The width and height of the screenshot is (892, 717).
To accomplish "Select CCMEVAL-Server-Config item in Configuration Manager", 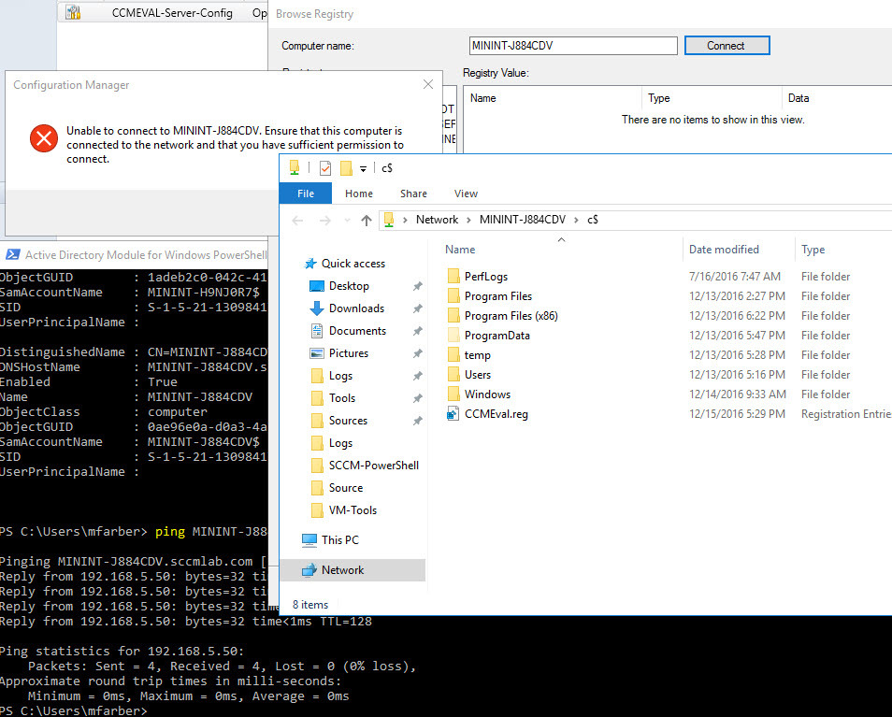I will 172,12.
